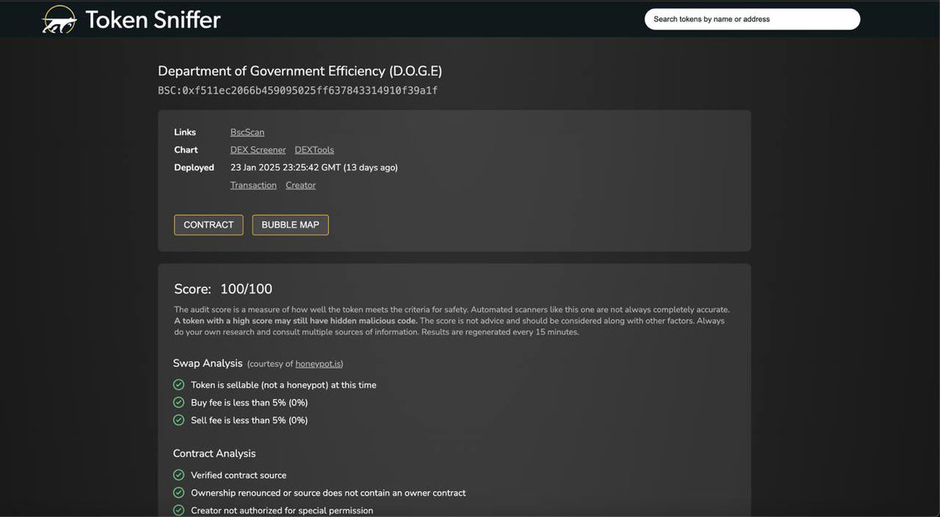
Task: Open the DEXTools chart link
Action: click(x=314, y=149)
